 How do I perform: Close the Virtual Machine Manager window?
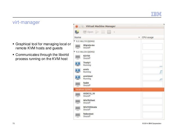76,26
